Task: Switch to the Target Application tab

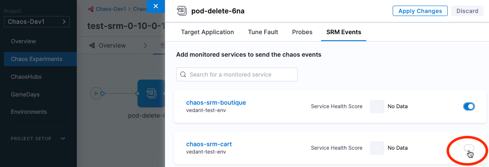Action: point(207,32)
